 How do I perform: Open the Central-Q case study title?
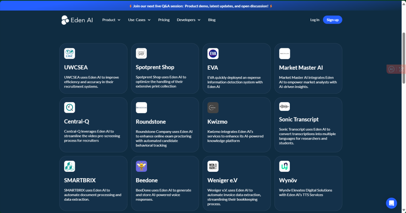(x=77, y=121)
